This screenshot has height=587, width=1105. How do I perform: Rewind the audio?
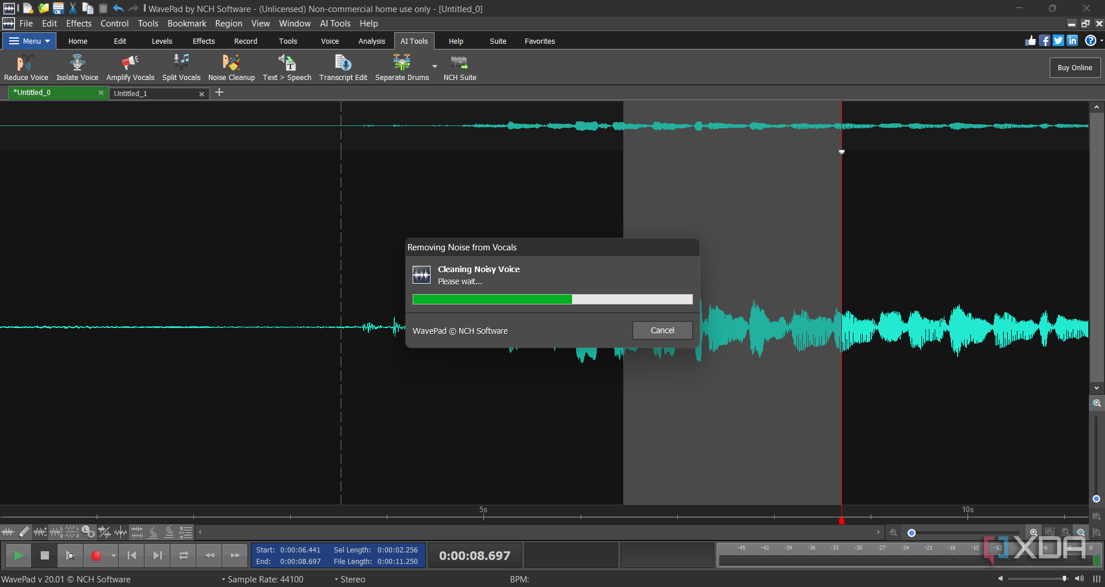[x=209, y=555]
